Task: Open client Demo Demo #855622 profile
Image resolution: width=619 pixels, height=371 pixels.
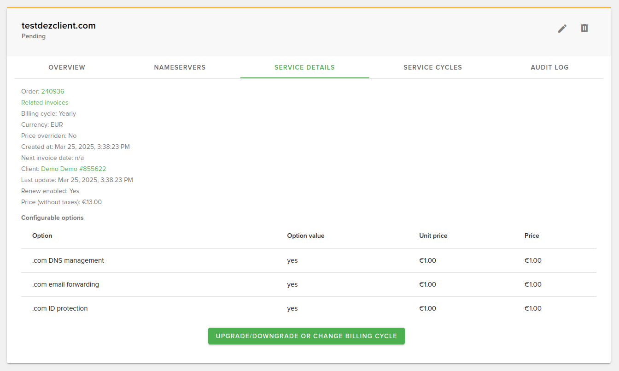Action: tap(73, 169)
